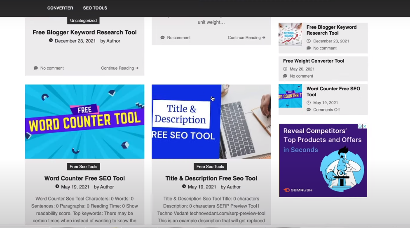
Task: Click clock icon in Title & Description post meta
Action: point(184,187)
